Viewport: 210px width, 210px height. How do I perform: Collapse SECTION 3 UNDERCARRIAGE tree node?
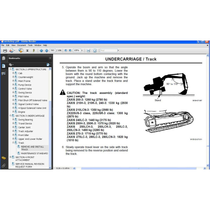10,115
